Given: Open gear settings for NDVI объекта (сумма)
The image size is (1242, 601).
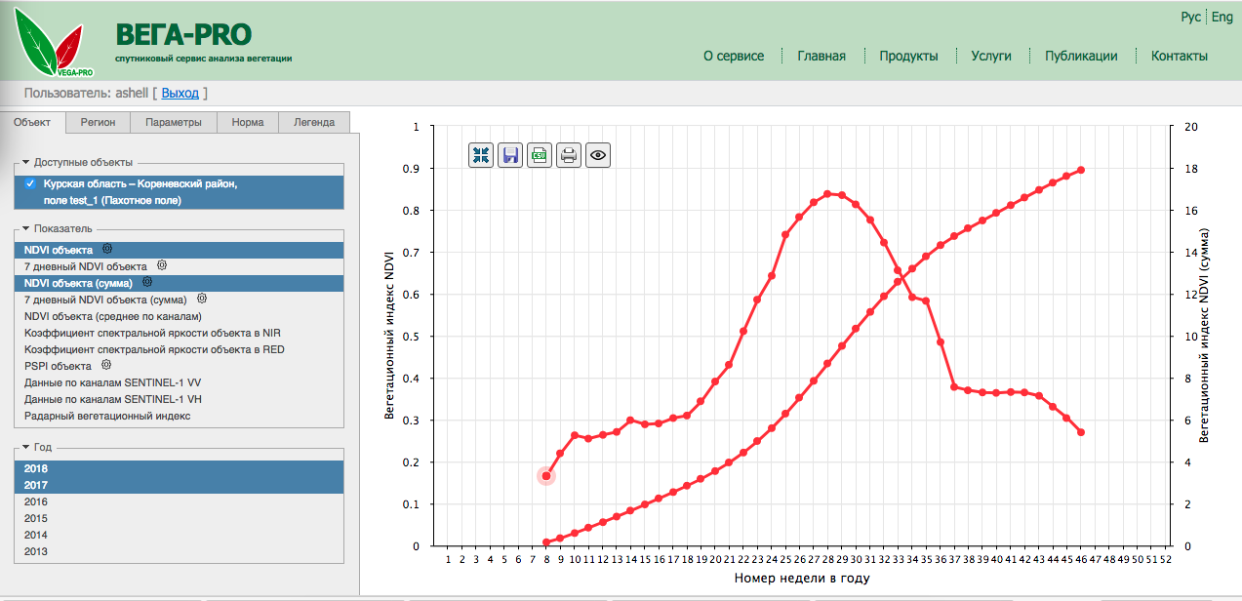Looking at the screenshot, I should [x=147, y=282].
